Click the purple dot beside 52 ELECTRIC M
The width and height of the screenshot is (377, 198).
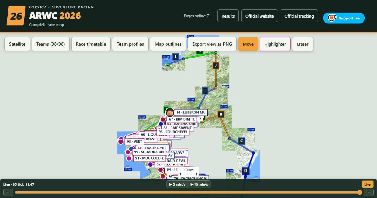click(x=150, y=164)
